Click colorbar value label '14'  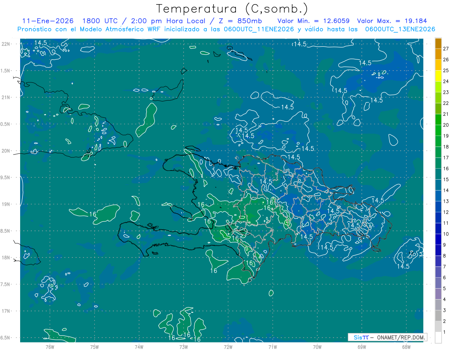click(x=446, y=190)
